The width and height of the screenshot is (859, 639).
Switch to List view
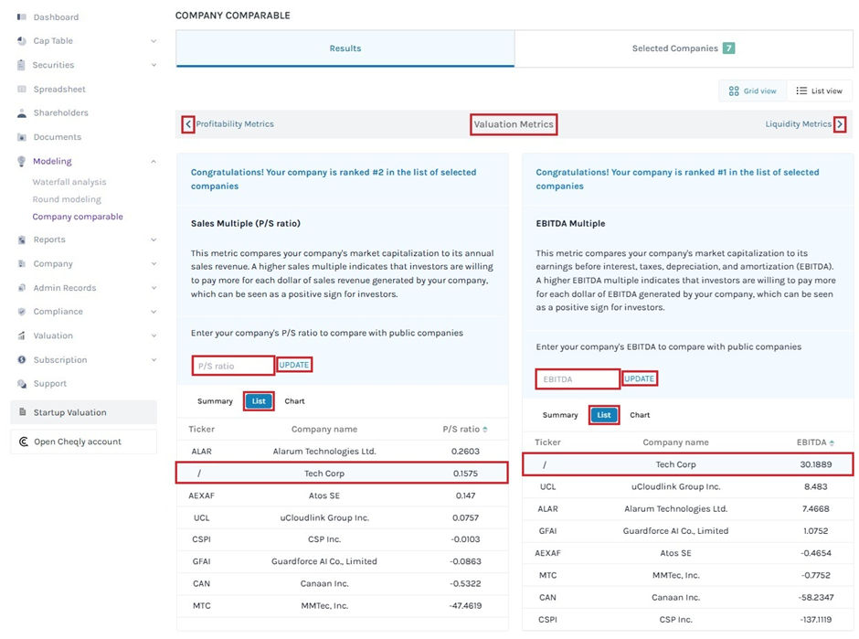pyautogui.click(x=819, y=91)
